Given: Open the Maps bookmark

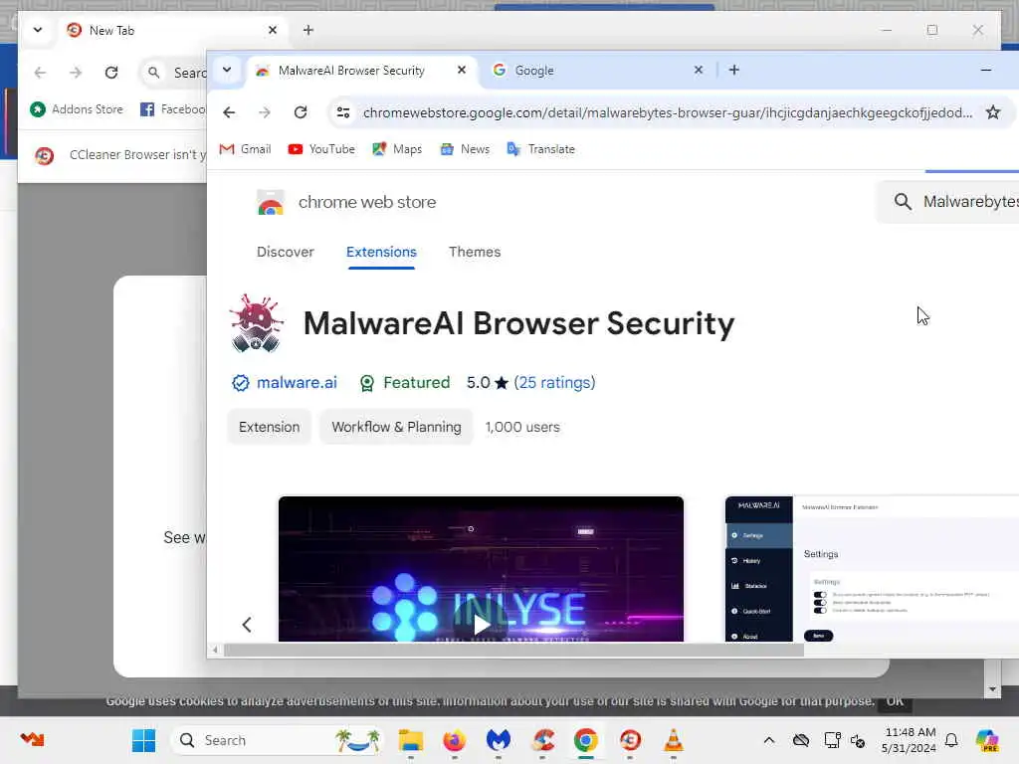Looking at the screenshot, I should [x=397, y=149].
